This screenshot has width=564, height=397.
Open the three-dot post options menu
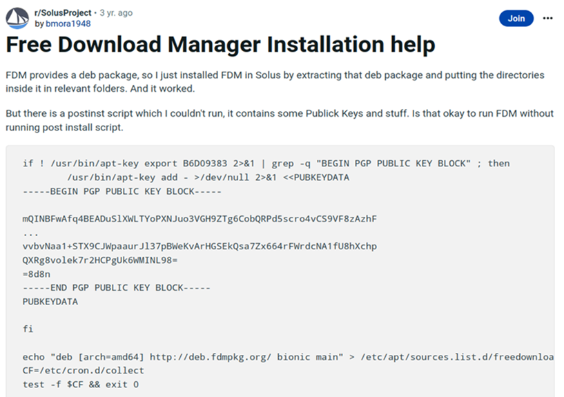[547, 18]
